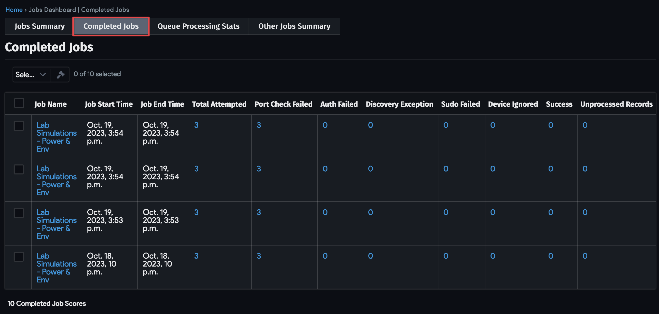This screenshot has width=659, height=314.
Task: Go to Other Jobs Summary tab
Action: pyautogui.click(x=294, y=26)
